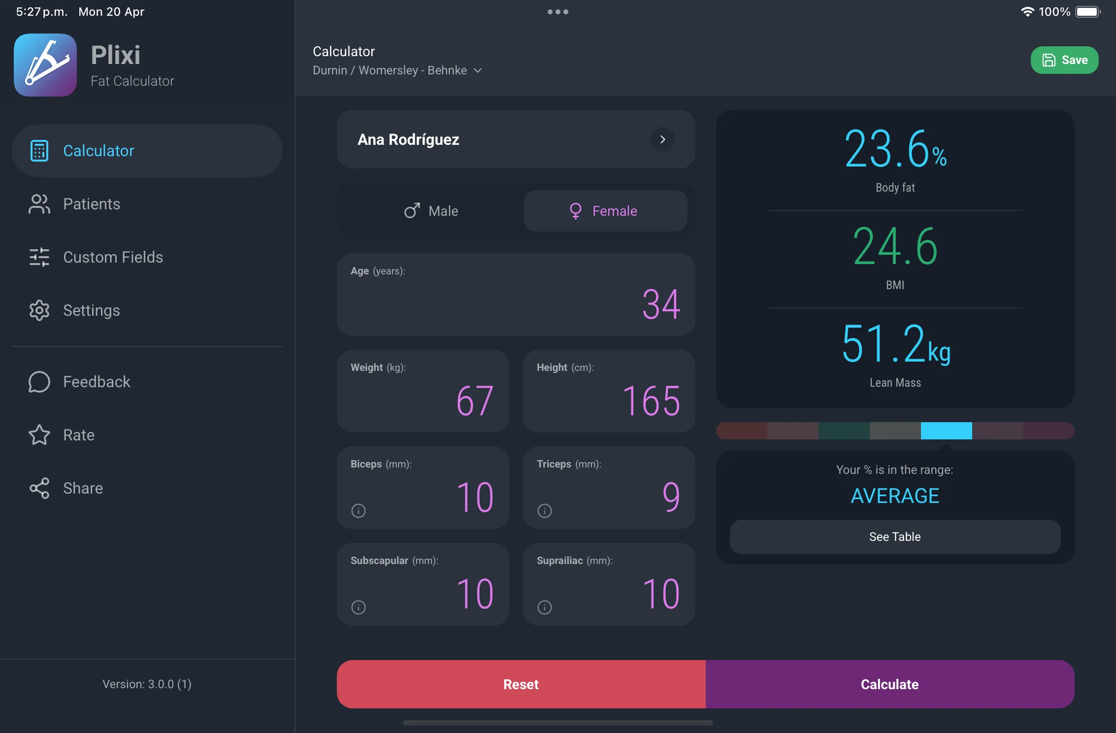Click the Version: 3.0.0 (1) text
The image size is (1116, 733).
147,684
